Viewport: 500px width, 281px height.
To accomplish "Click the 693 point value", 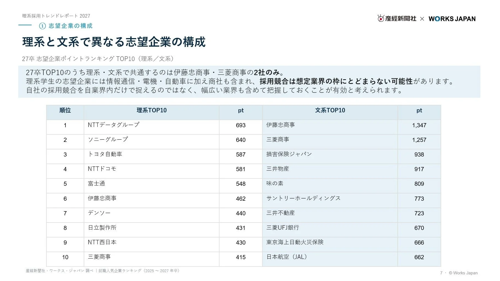I will point(241,125).
